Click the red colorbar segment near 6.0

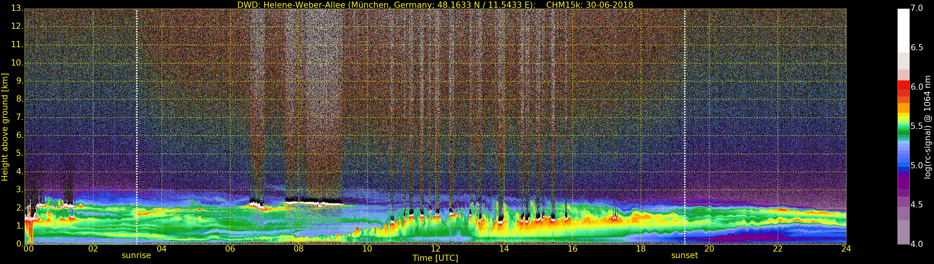[903, 84]
